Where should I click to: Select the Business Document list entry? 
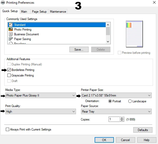[57, 34]
